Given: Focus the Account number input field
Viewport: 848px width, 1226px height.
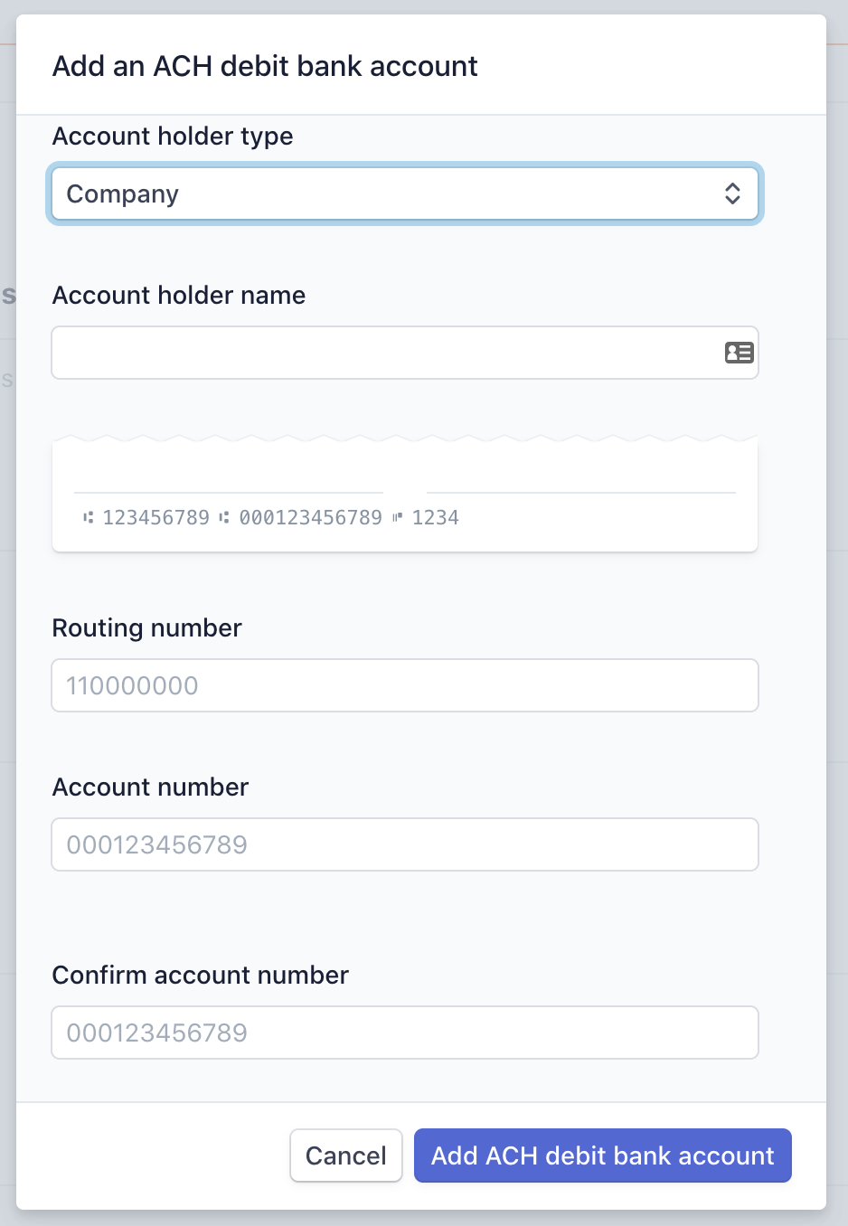Looking at the screenshot, I should click(x=405, y=844).
